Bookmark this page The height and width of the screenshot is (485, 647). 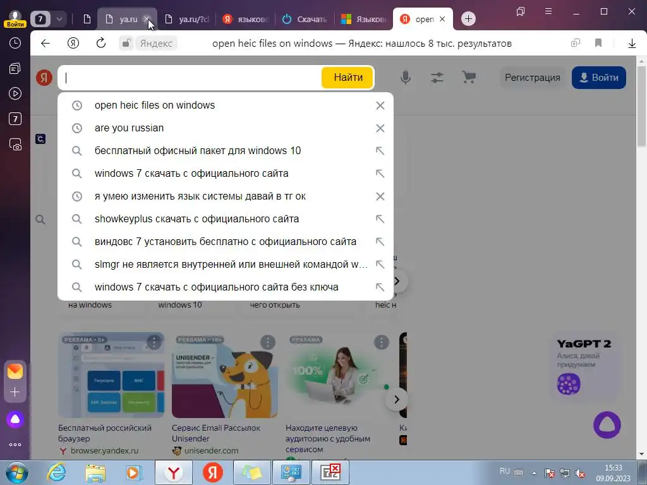(598, 44)
